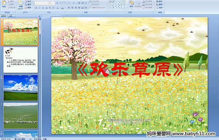The height and width of the screenshot is (140, 219).
Task: Click the font color button
Action: pyautogui.click(x=62, y=8)
